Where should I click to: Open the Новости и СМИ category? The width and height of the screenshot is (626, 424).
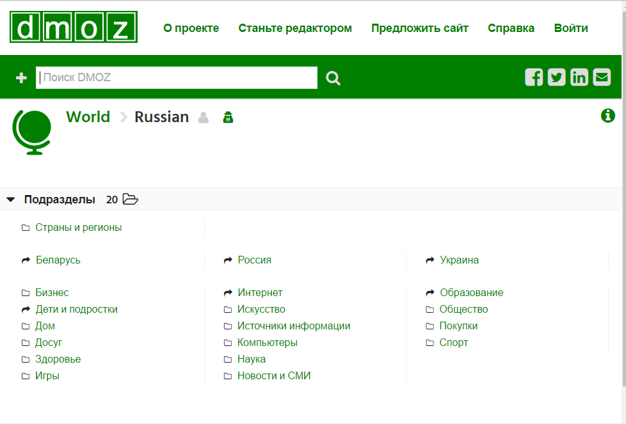[x=274, y=376]
